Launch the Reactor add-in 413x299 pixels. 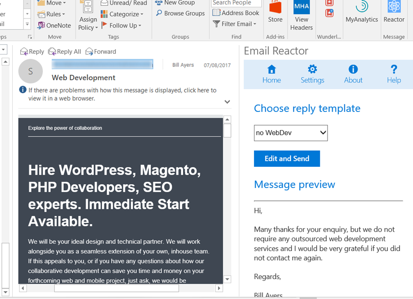point(394,12)
